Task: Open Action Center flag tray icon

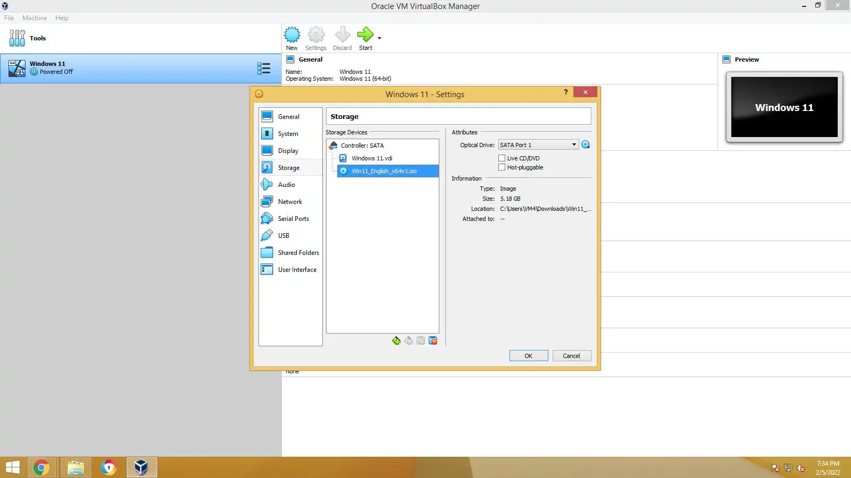Action: (x=775, y=468)
